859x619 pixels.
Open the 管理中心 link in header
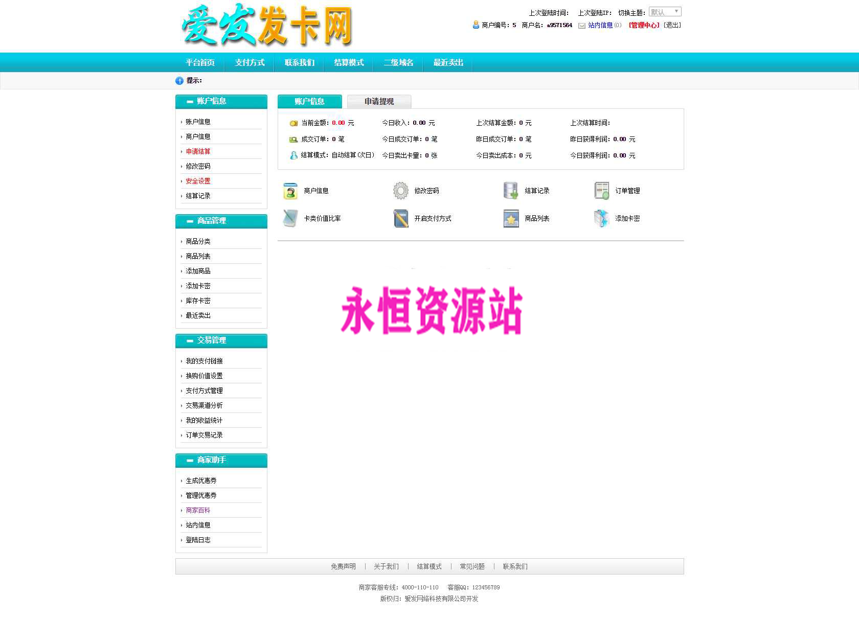pos(644,25)
